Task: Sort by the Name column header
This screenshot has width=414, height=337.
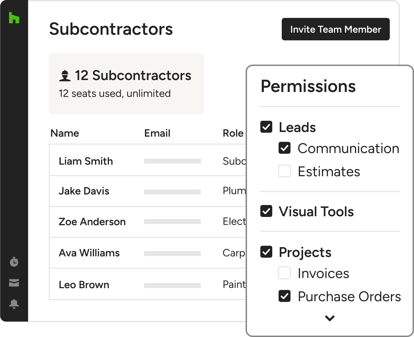Action: pyautogui.click(x=65, y=133)
